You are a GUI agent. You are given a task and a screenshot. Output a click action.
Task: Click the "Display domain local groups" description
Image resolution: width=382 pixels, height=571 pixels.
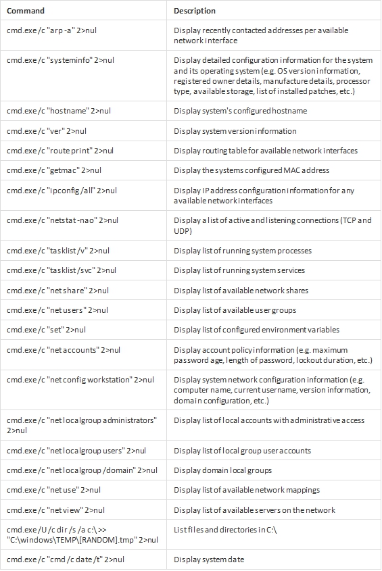point(222,470)
